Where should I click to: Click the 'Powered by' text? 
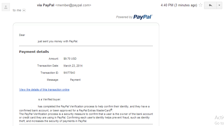(124, 17)
